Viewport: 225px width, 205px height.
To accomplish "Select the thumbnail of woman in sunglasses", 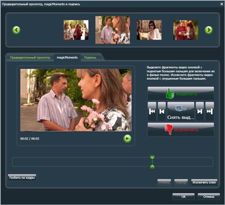I will click(x=149, y=30).
